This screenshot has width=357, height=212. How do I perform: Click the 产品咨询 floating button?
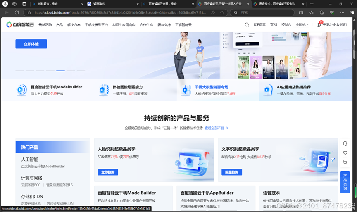pyautogui.click(x=345, y=182)
